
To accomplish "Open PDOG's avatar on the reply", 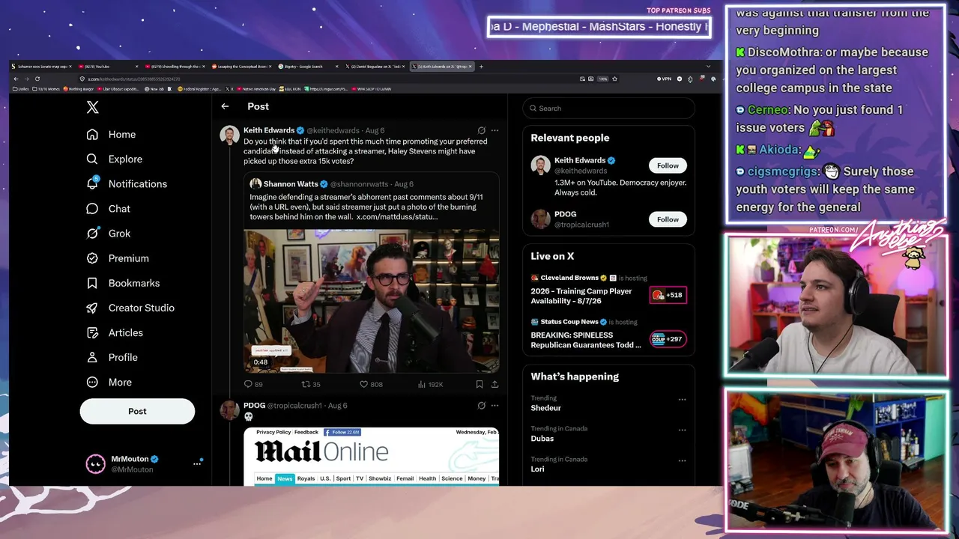I will [229, 410].
